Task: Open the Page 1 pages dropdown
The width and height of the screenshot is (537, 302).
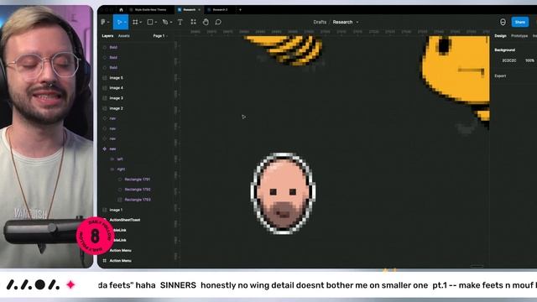Action: [160, 35]
